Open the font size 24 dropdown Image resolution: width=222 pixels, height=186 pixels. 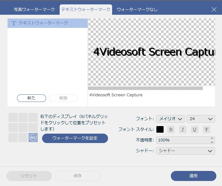[x=201, y=119]
